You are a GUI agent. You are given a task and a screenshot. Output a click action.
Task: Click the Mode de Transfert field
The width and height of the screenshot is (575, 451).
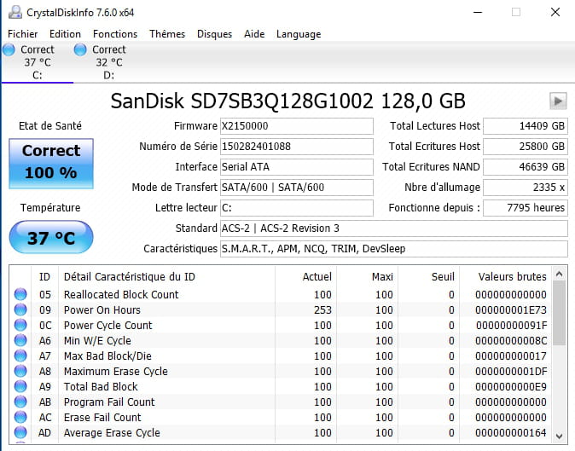(297, 188)
